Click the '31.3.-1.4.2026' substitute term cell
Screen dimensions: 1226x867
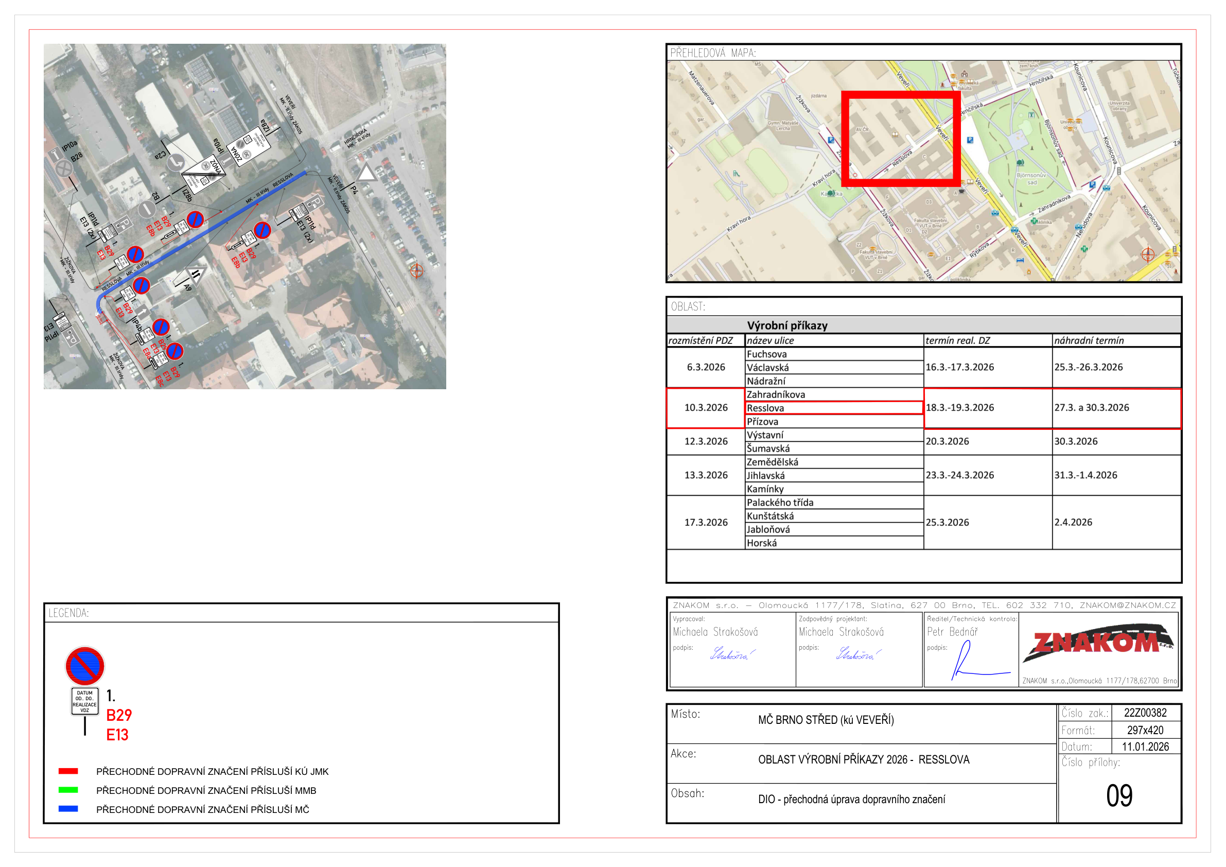(x=1116, y=475)
